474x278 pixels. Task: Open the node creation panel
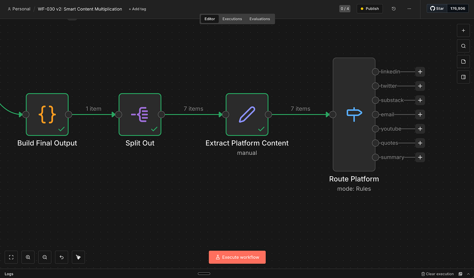coord(463,30)
